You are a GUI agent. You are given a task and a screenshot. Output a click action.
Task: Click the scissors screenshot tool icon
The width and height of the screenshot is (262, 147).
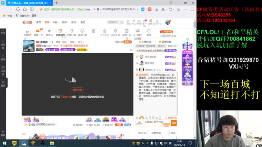point(163,9)
